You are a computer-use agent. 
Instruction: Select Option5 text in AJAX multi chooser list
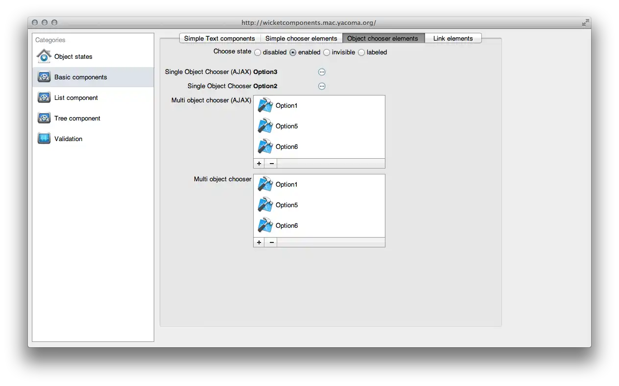pyautogui.click(x=286, y=126)
